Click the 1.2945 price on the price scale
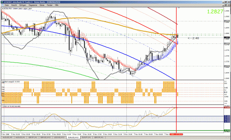 click(x=227, y=11)
